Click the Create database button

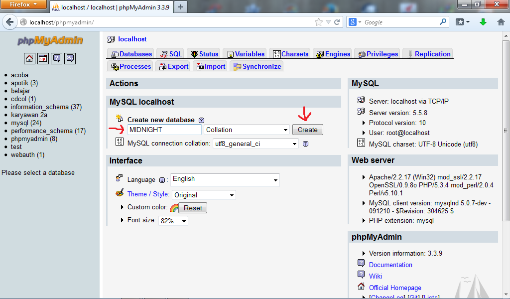coord(308,130)
